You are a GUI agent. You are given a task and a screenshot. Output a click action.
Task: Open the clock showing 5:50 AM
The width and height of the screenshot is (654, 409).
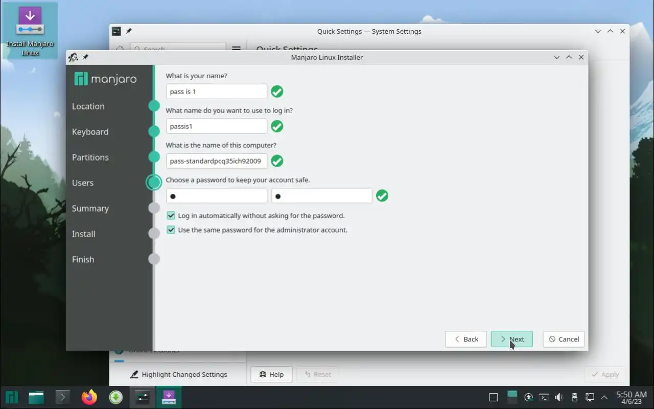tap(632, 397)
